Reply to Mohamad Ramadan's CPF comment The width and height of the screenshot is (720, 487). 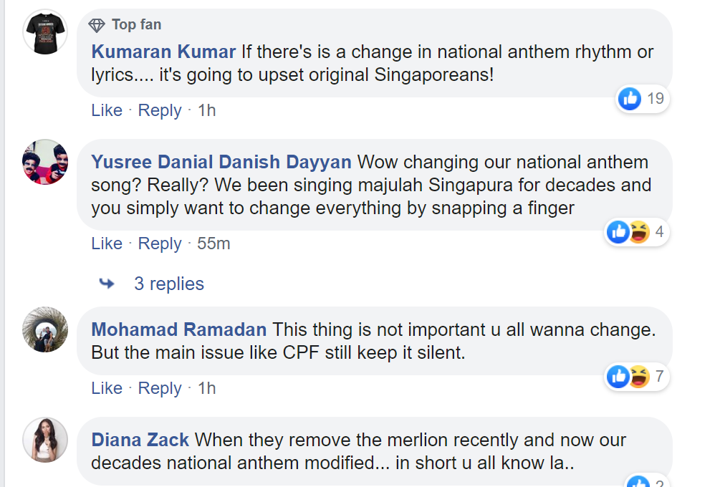pos(160,388)
